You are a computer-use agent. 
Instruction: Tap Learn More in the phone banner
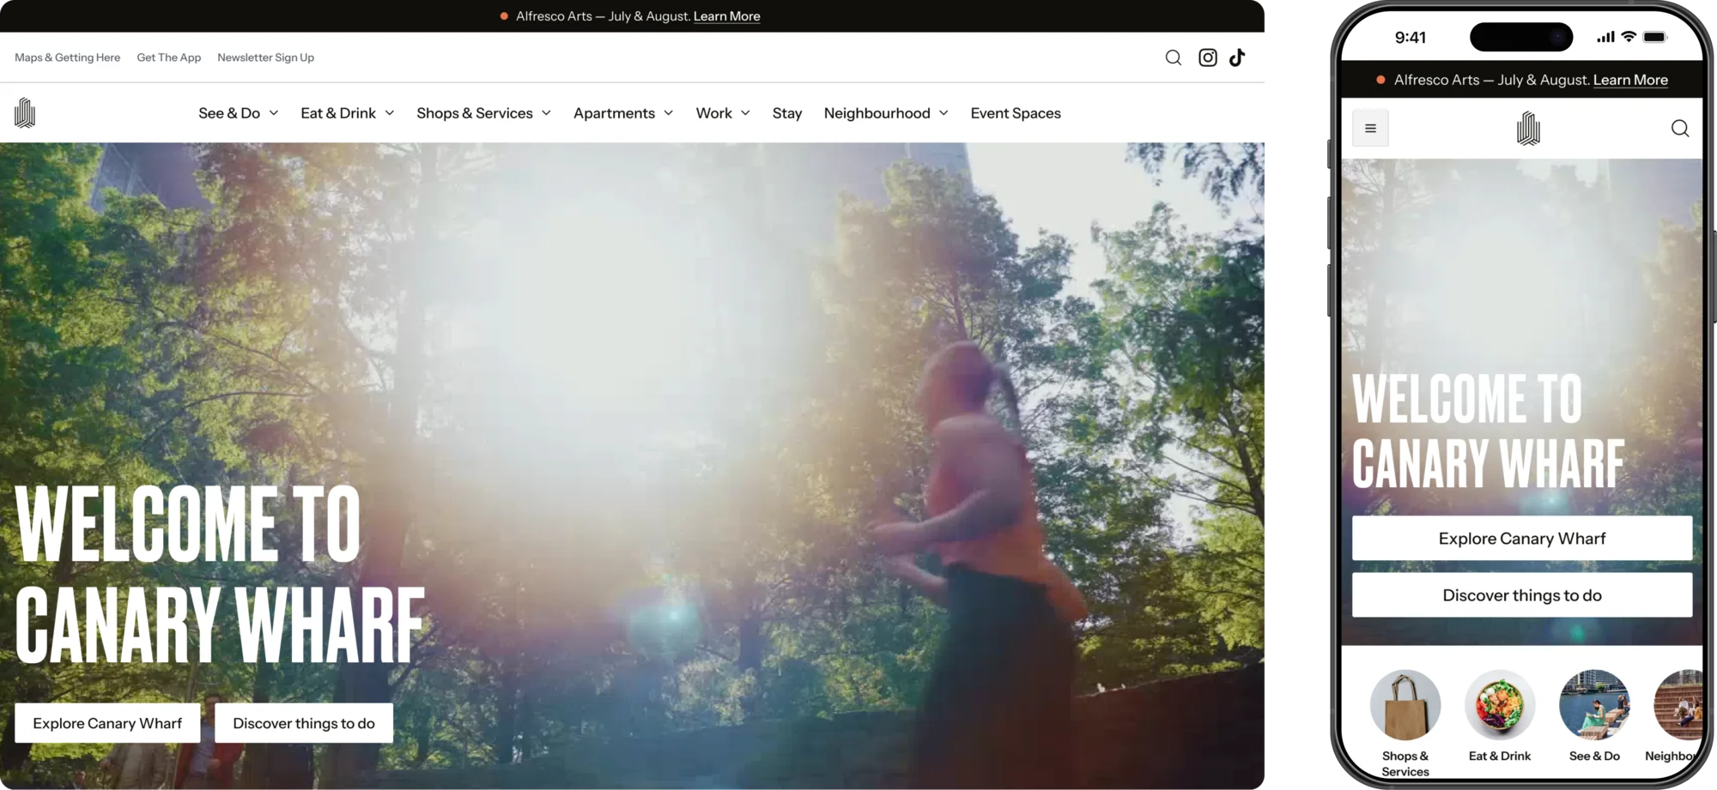coord(1630,80)
